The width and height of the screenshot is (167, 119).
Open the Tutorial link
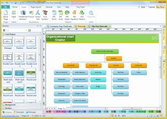[x=151, y=7]
